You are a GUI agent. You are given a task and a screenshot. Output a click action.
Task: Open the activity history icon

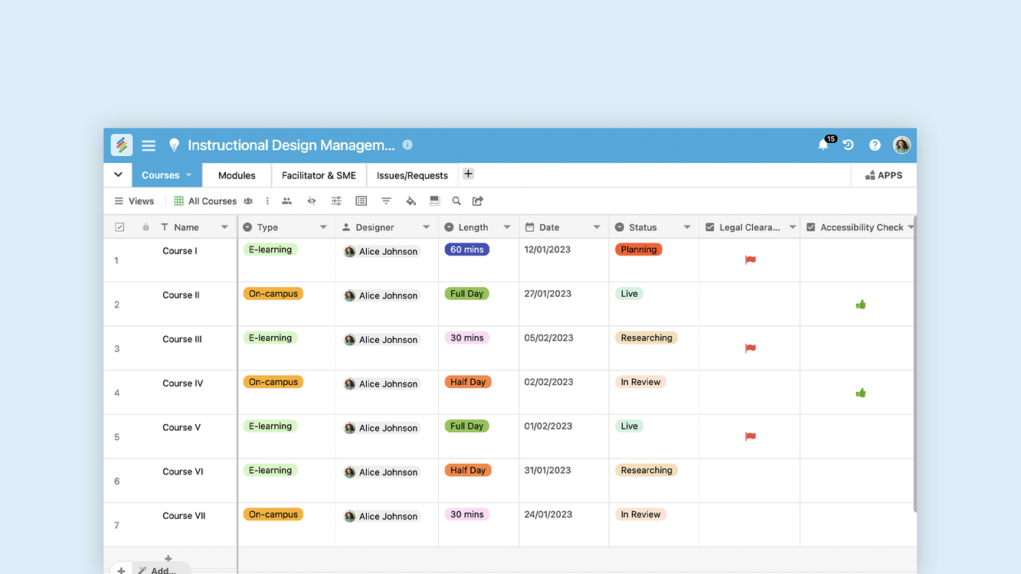pyautogui.click(x=849, y=145)
